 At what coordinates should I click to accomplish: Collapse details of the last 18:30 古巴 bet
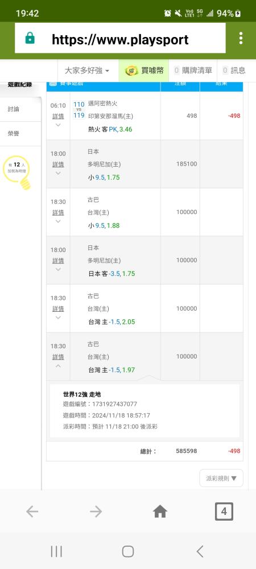[58, 357]
